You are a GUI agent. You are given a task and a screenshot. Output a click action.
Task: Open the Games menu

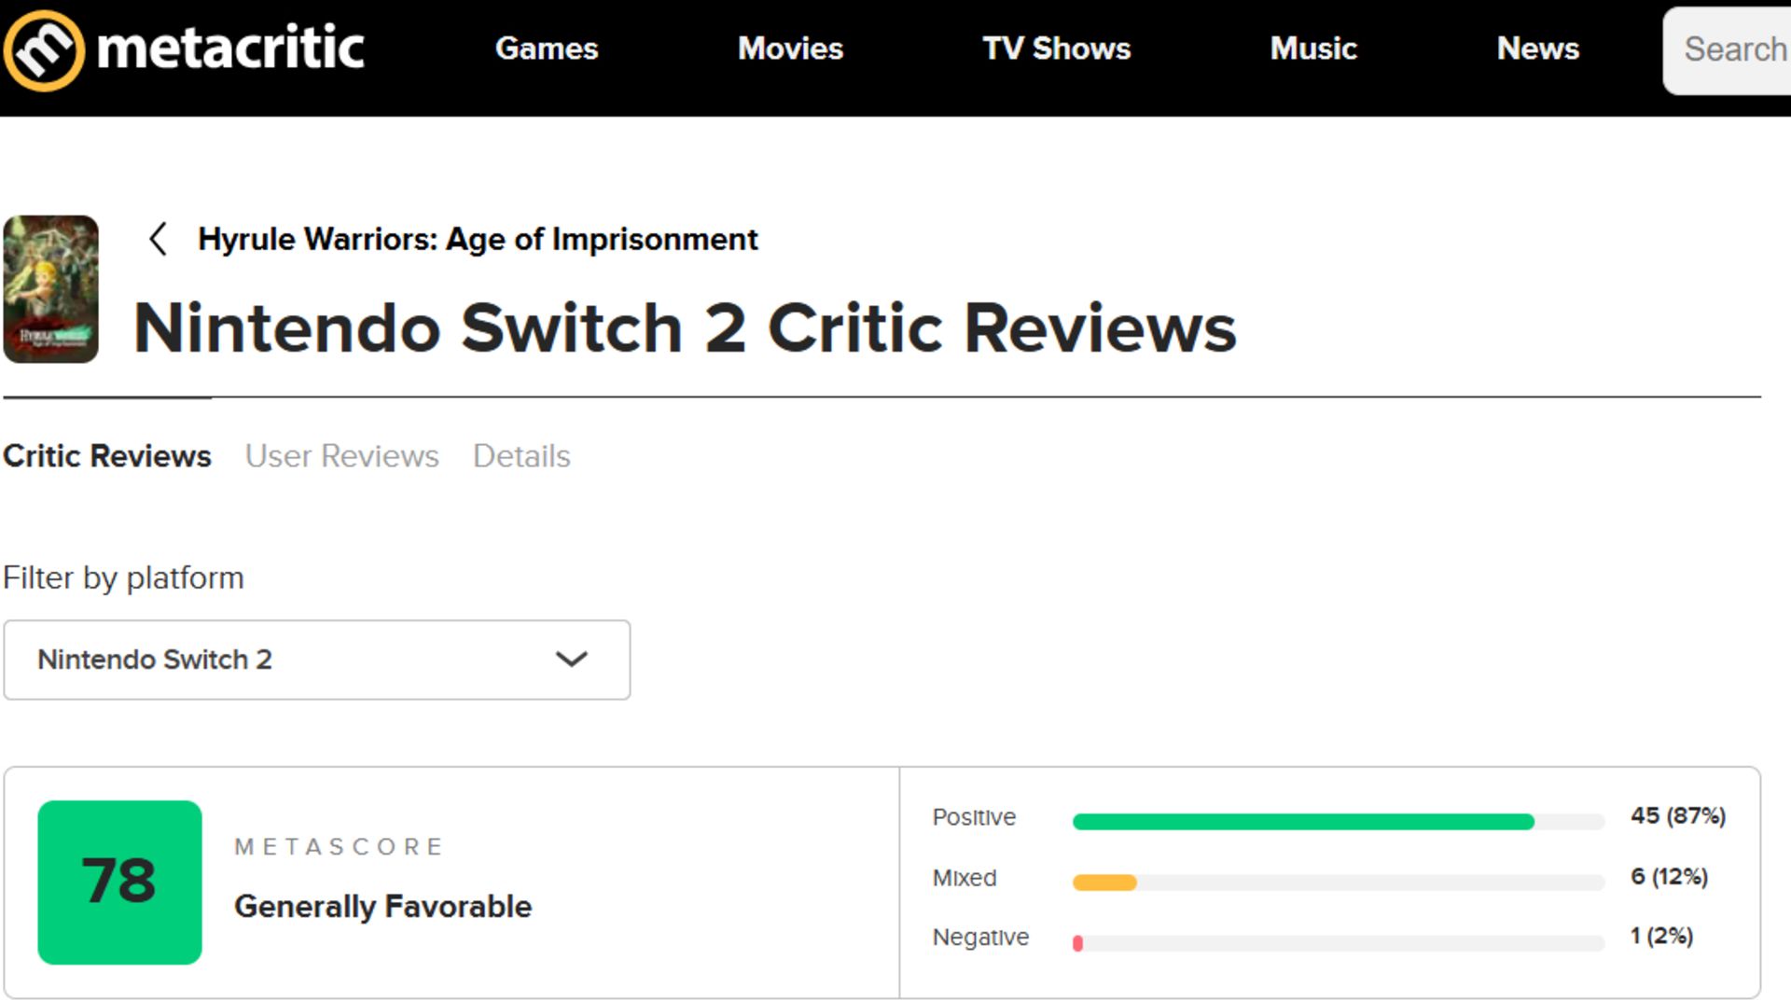(x=547, y=49)
